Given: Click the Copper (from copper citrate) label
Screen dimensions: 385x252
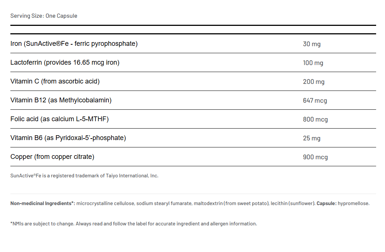Looking at the screenshot, I should 52,157.
